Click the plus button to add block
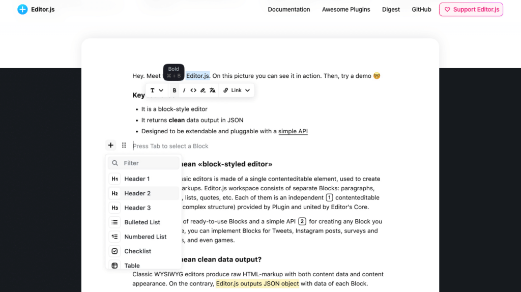Screen dimensions: 521x292 tap(110, 145)
